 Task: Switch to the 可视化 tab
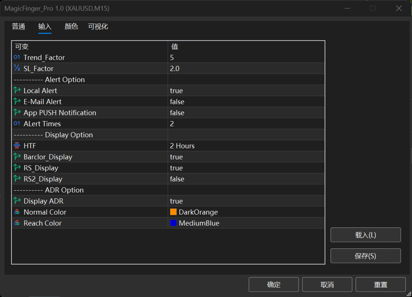pos(98,26)
